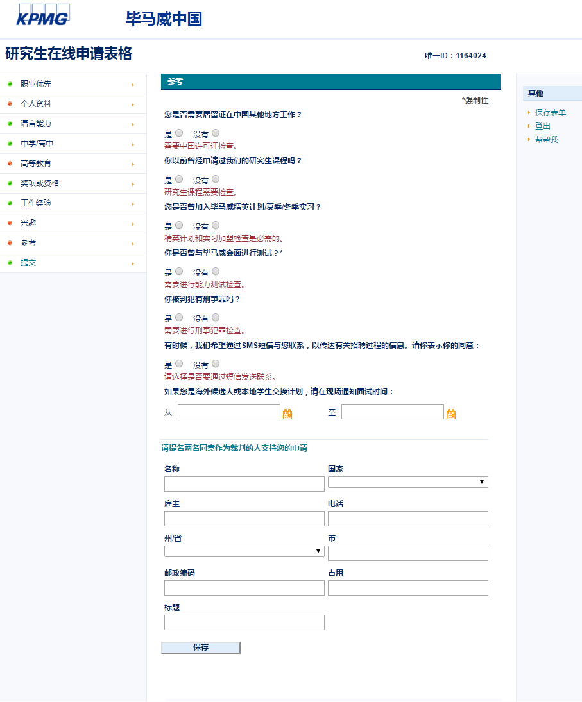Screen dimensions: 582x702
Task: Click the arrow icon beside 兴趣
Action: (133, 224)
